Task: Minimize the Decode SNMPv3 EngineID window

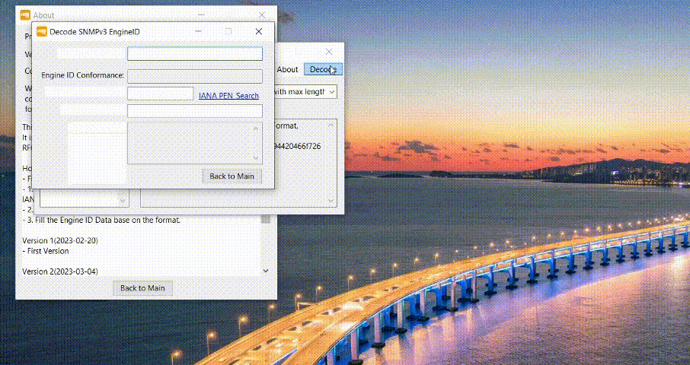Action: (x=199, y=31)
